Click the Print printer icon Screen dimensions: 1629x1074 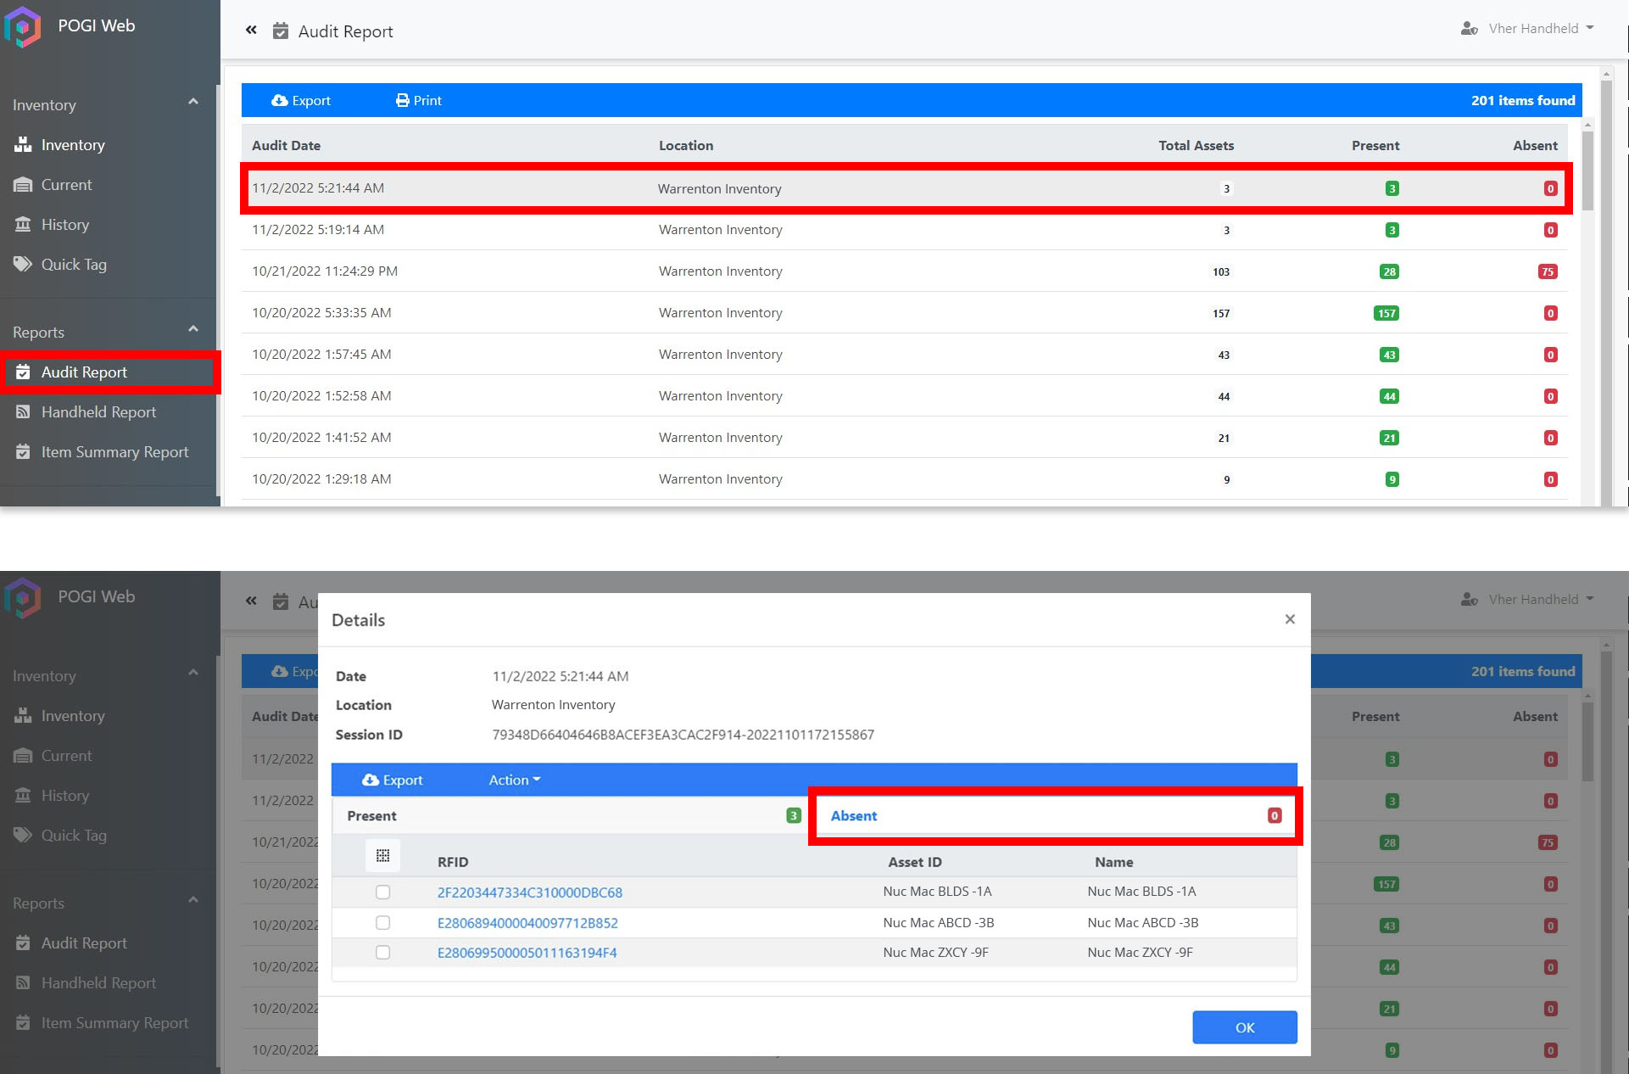pyautogui.click(x=403, y=100)
